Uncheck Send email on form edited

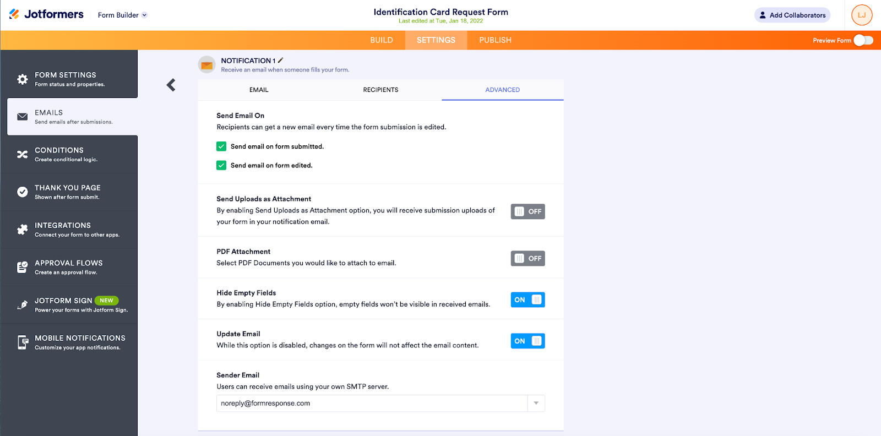click(221, 165)
